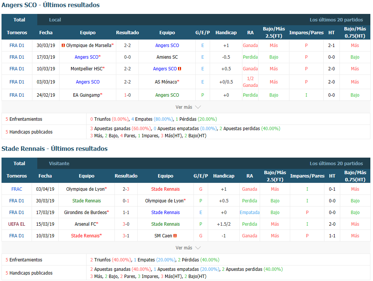373x281 pixels.
Task: Click FRA D1 in the EA Guingamp row
Action: [17, 95]
